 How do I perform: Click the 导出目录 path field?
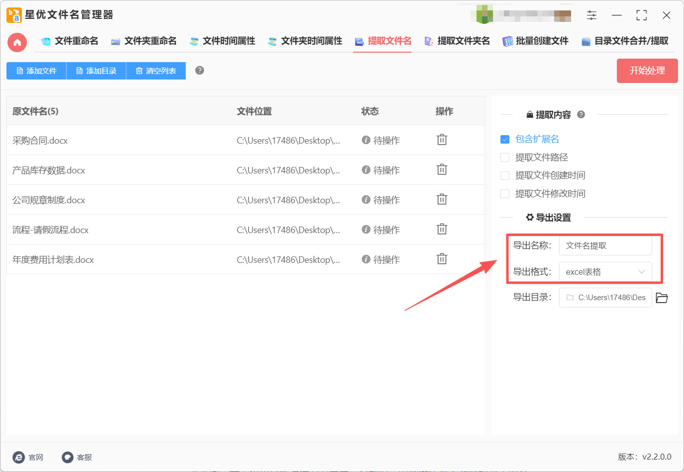[x=605, y=298]
